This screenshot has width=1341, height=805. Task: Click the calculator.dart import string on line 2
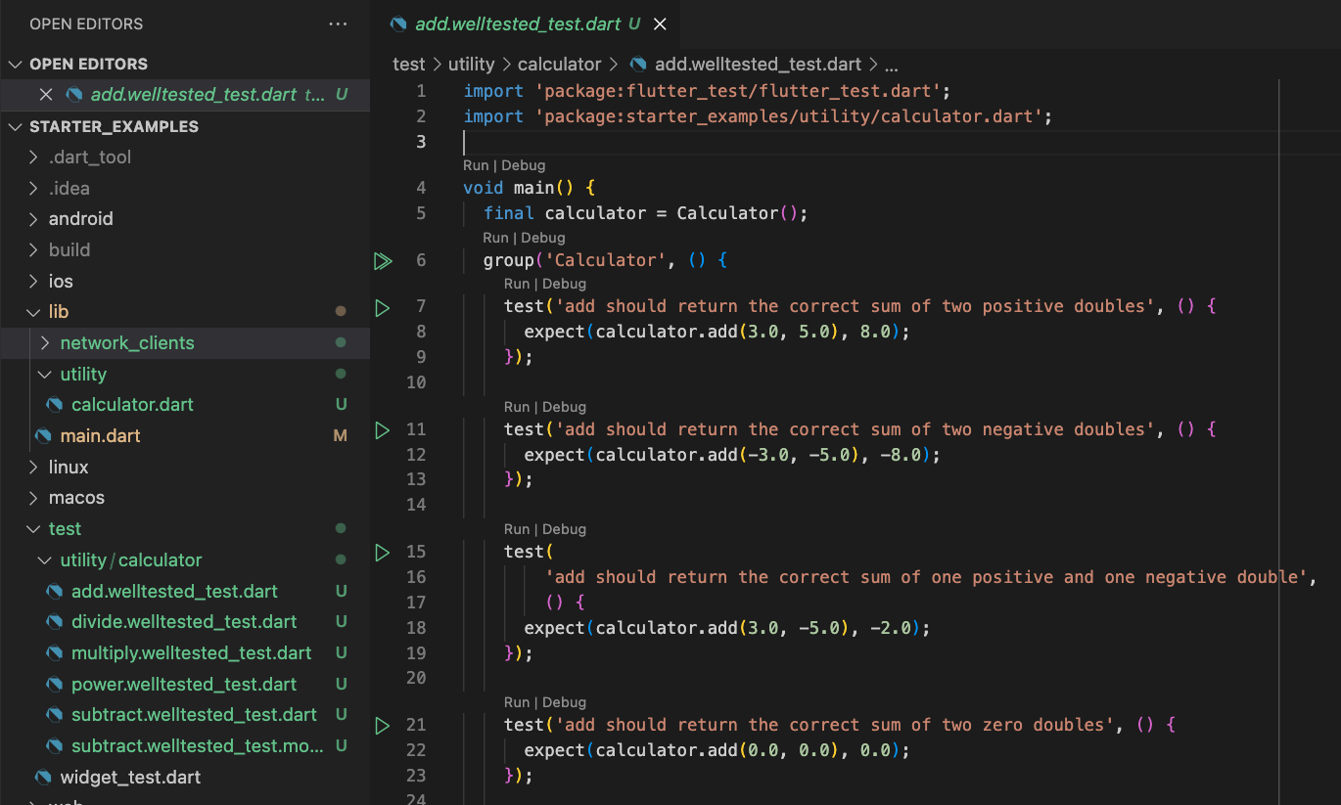pyautogui.click(x=789, y=116)
